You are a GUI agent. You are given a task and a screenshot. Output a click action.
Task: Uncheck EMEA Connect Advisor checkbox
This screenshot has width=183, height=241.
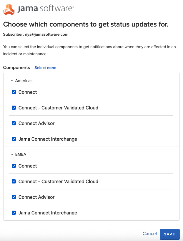14,197
